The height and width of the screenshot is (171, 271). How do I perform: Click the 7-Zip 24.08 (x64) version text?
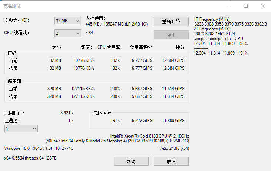(174, 148)
